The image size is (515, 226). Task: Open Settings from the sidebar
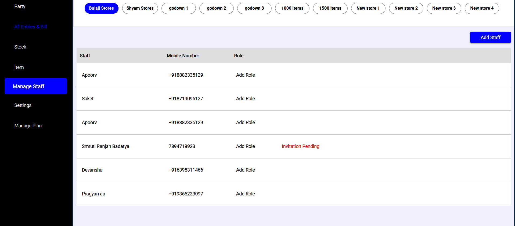23,105
